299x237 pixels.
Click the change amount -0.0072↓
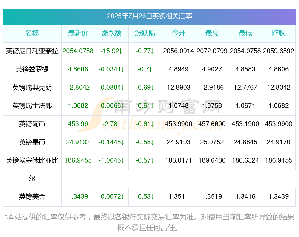(112, 197)
